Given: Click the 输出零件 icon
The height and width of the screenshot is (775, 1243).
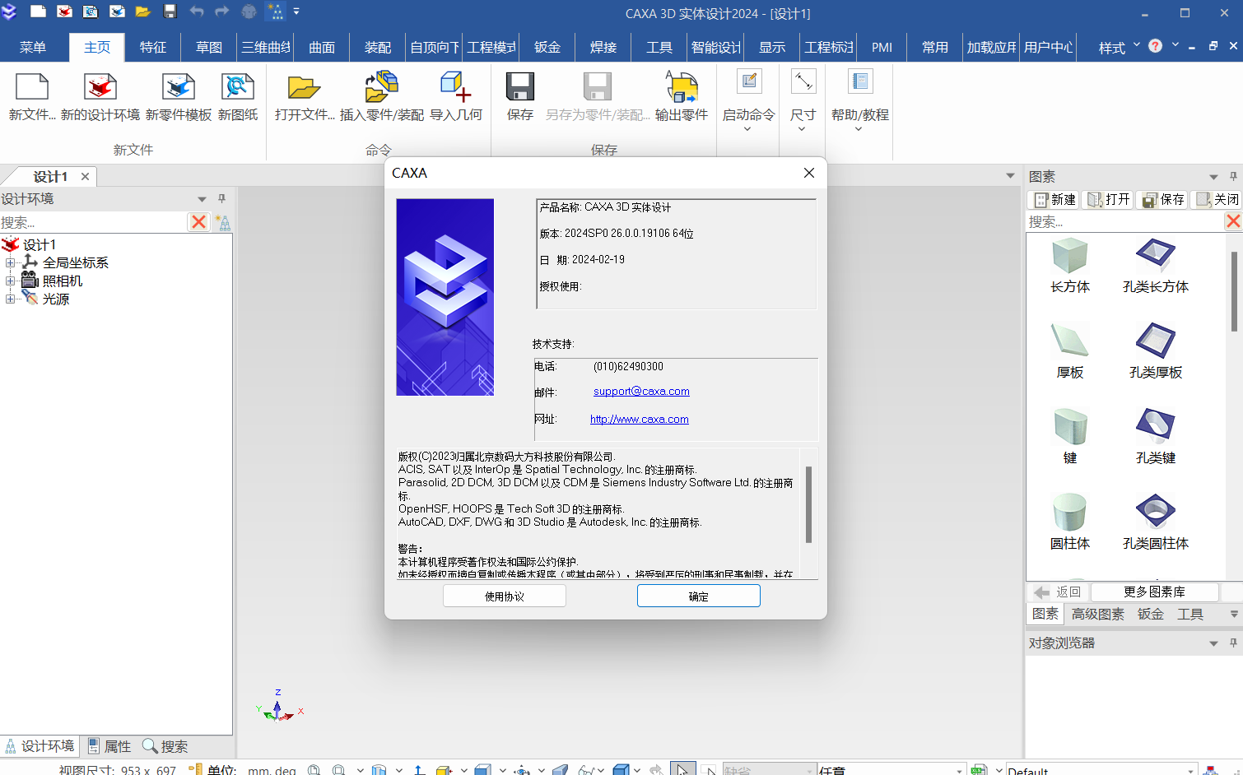Looking at the screenshot, I should [x=681, y=88].
